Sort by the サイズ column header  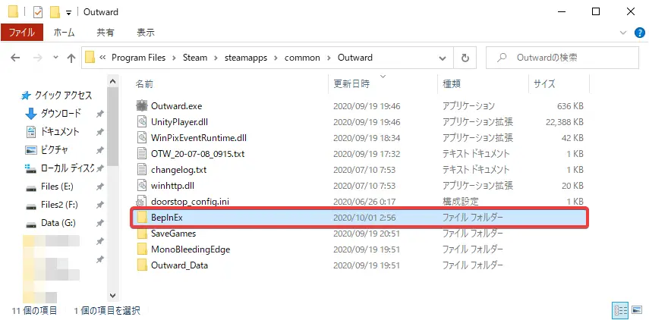click(543, 84)
